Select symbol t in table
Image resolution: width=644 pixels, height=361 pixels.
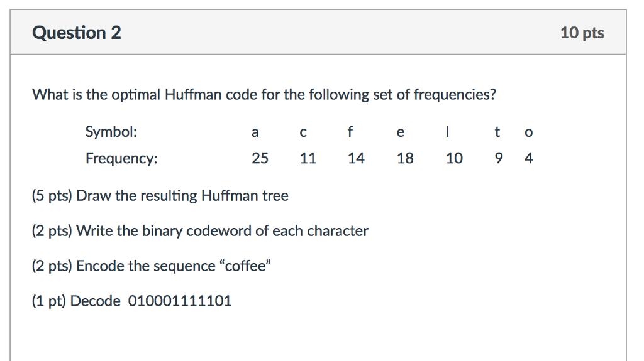tap(497, 132)
